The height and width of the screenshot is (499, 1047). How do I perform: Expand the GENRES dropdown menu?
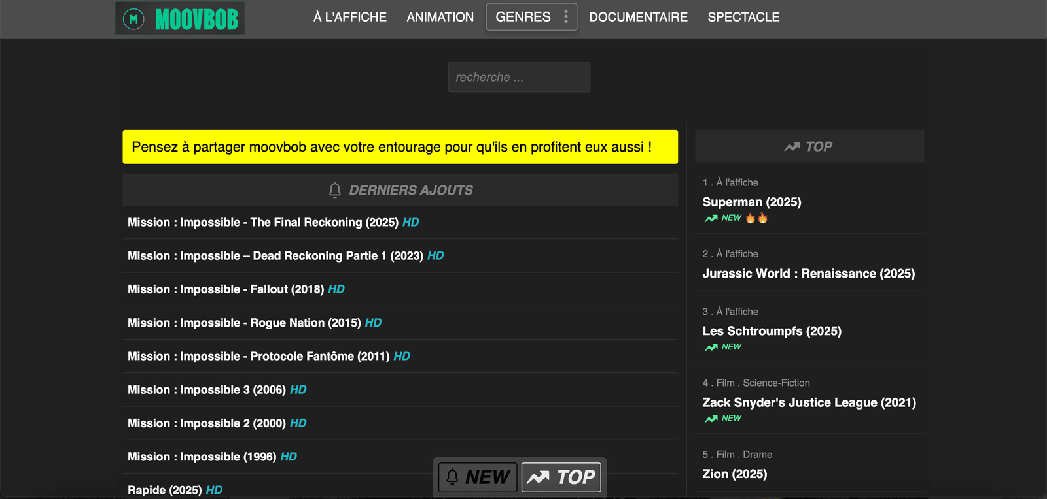tap(523, 17)
